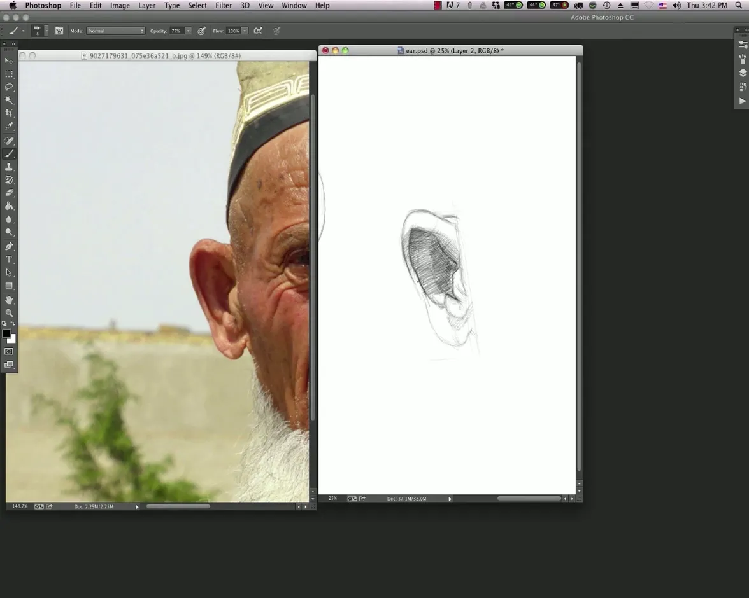Viewport: 749px width, 598px height.
Task: Select the Clone Stamp tool
Action: pyautogui.click(x=9, y=167)
